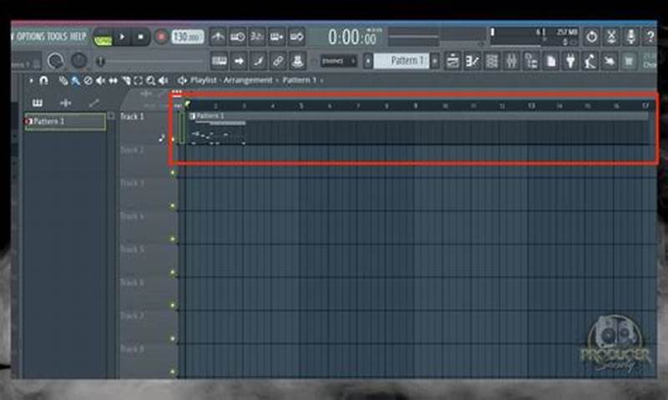Enable wait for input before recording
The height and width of the screenshot is (400, 668).
point(237,37)
